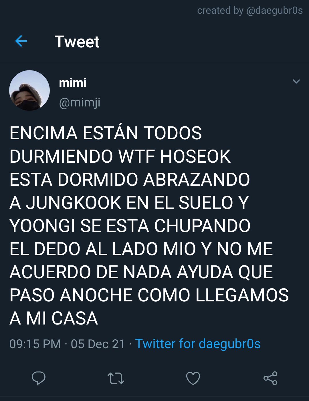Open the Twitter for daegubr0s source link
This screenshot has width=309, height=401.
click(198, 344)
